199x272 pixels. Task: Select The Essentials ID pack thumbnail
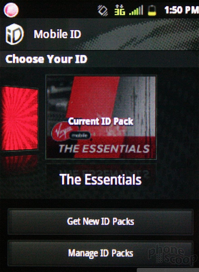coord(101,117)
